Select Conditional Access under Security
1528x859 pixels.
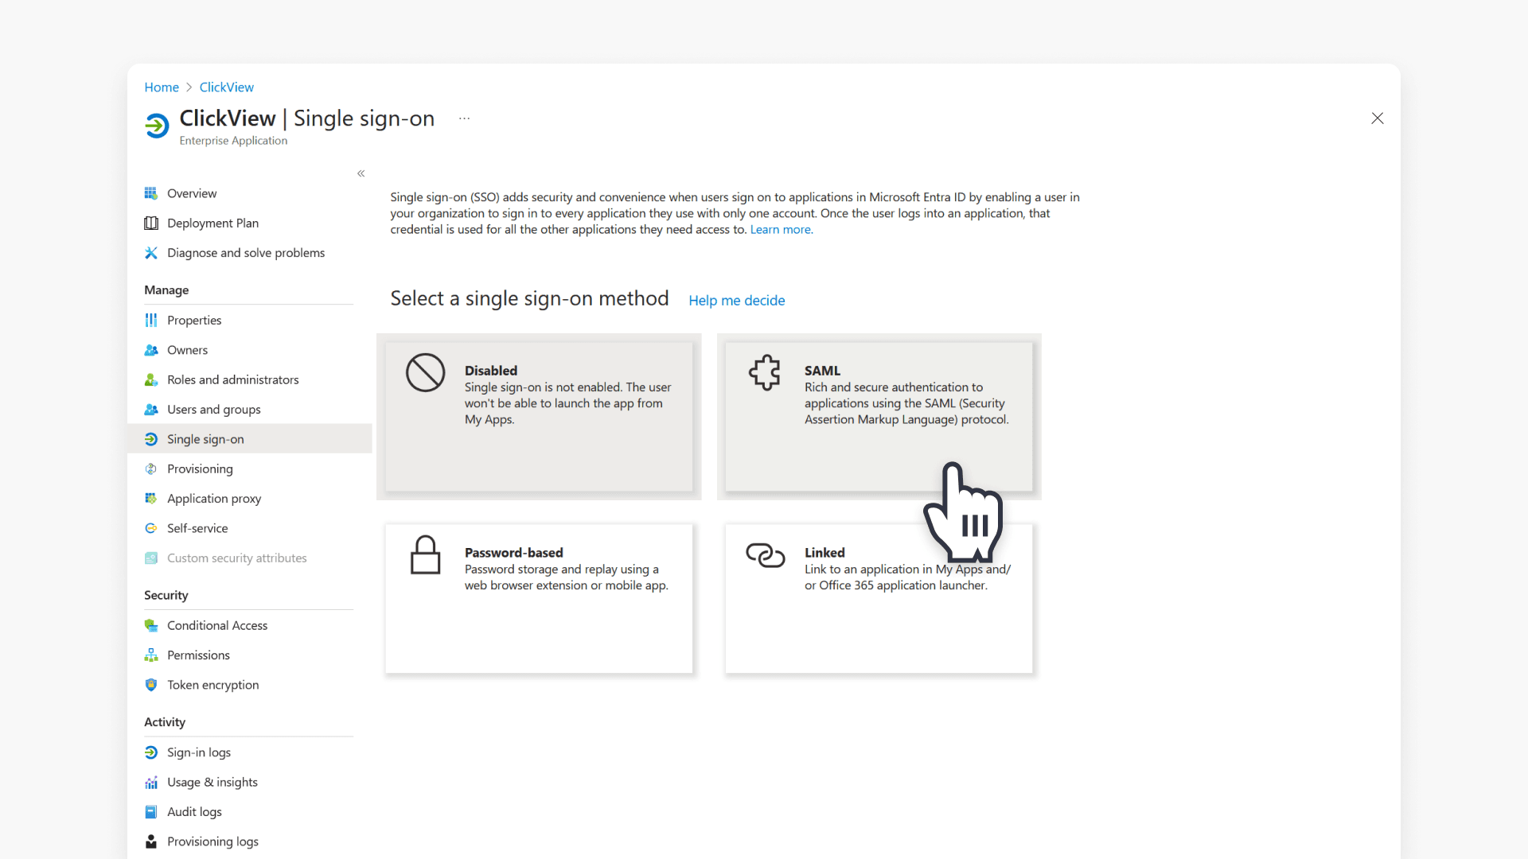[x=216, y=626]
